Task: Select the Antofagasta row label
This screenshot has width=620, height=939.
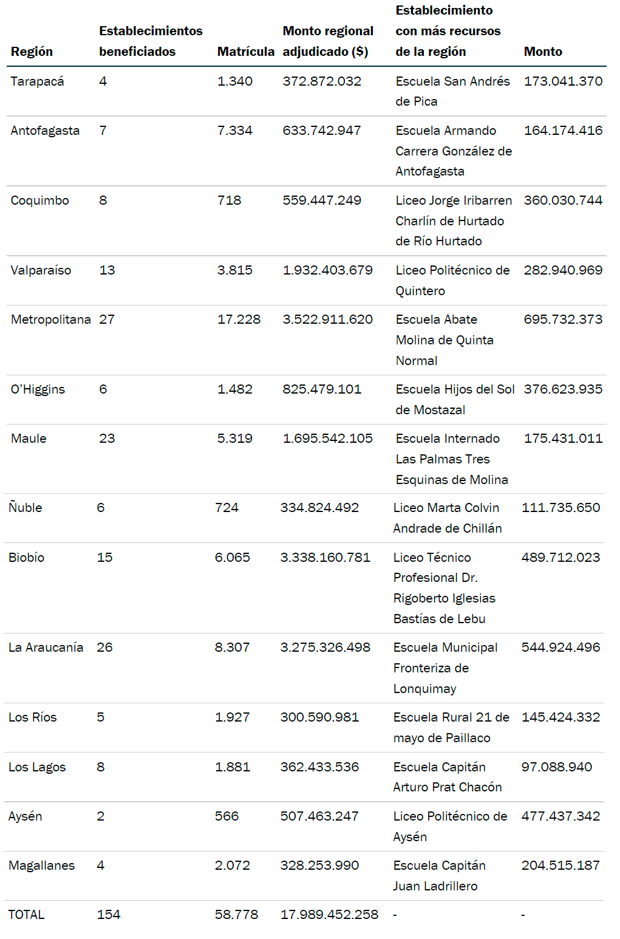Action: 45,131
